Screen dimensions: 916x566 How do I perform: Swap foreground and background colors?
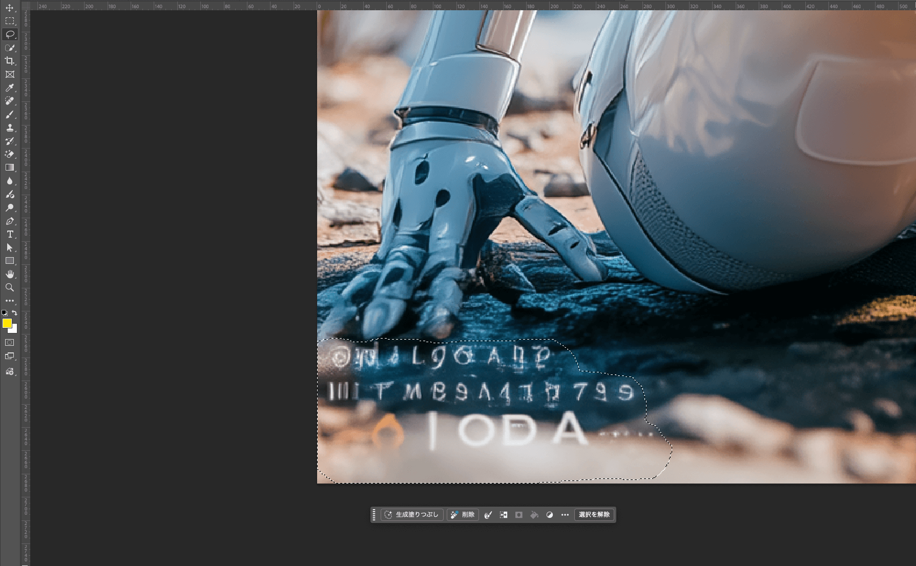click(x=14, y=312)
